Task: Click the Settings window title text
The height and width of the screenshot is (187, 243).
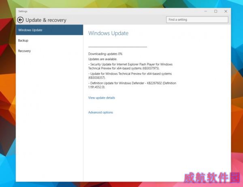Action: [23, 11]
